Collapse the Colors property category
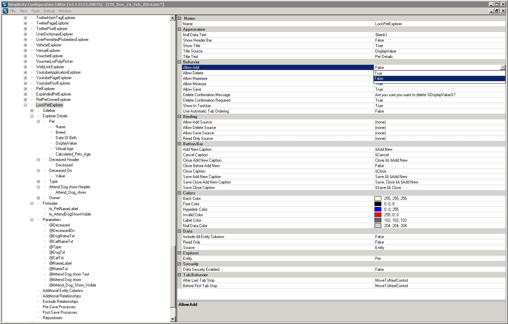 point(180,193)
